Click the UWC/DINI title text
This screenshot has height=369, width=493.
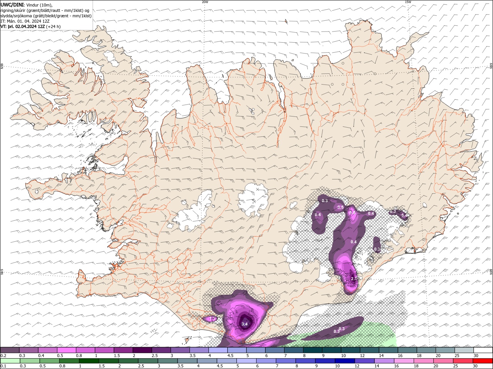[13, 4]
